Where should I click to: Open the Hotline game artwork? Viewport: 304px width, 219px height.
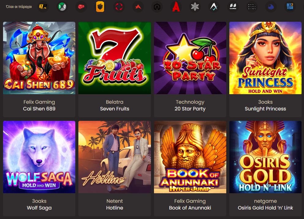tap(114, 157)
